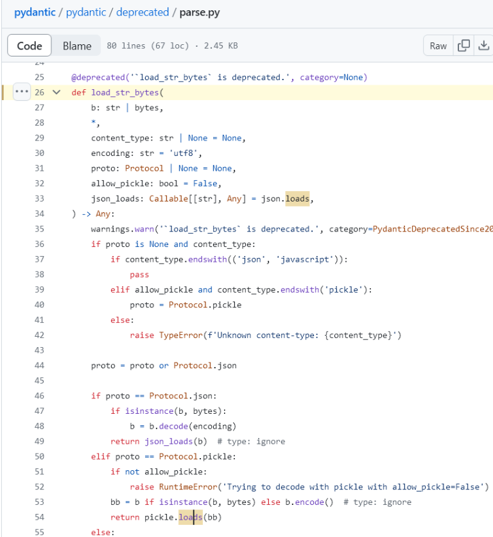Open the Raw file view
Viewport: 493px width, 537px height.
click(438, 46)
